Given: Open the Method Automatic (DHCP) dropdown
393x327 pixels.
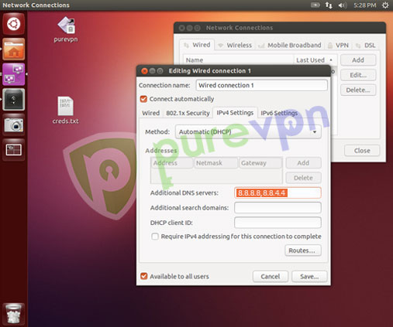Looking at the screenshot, I should coord(248,132).
